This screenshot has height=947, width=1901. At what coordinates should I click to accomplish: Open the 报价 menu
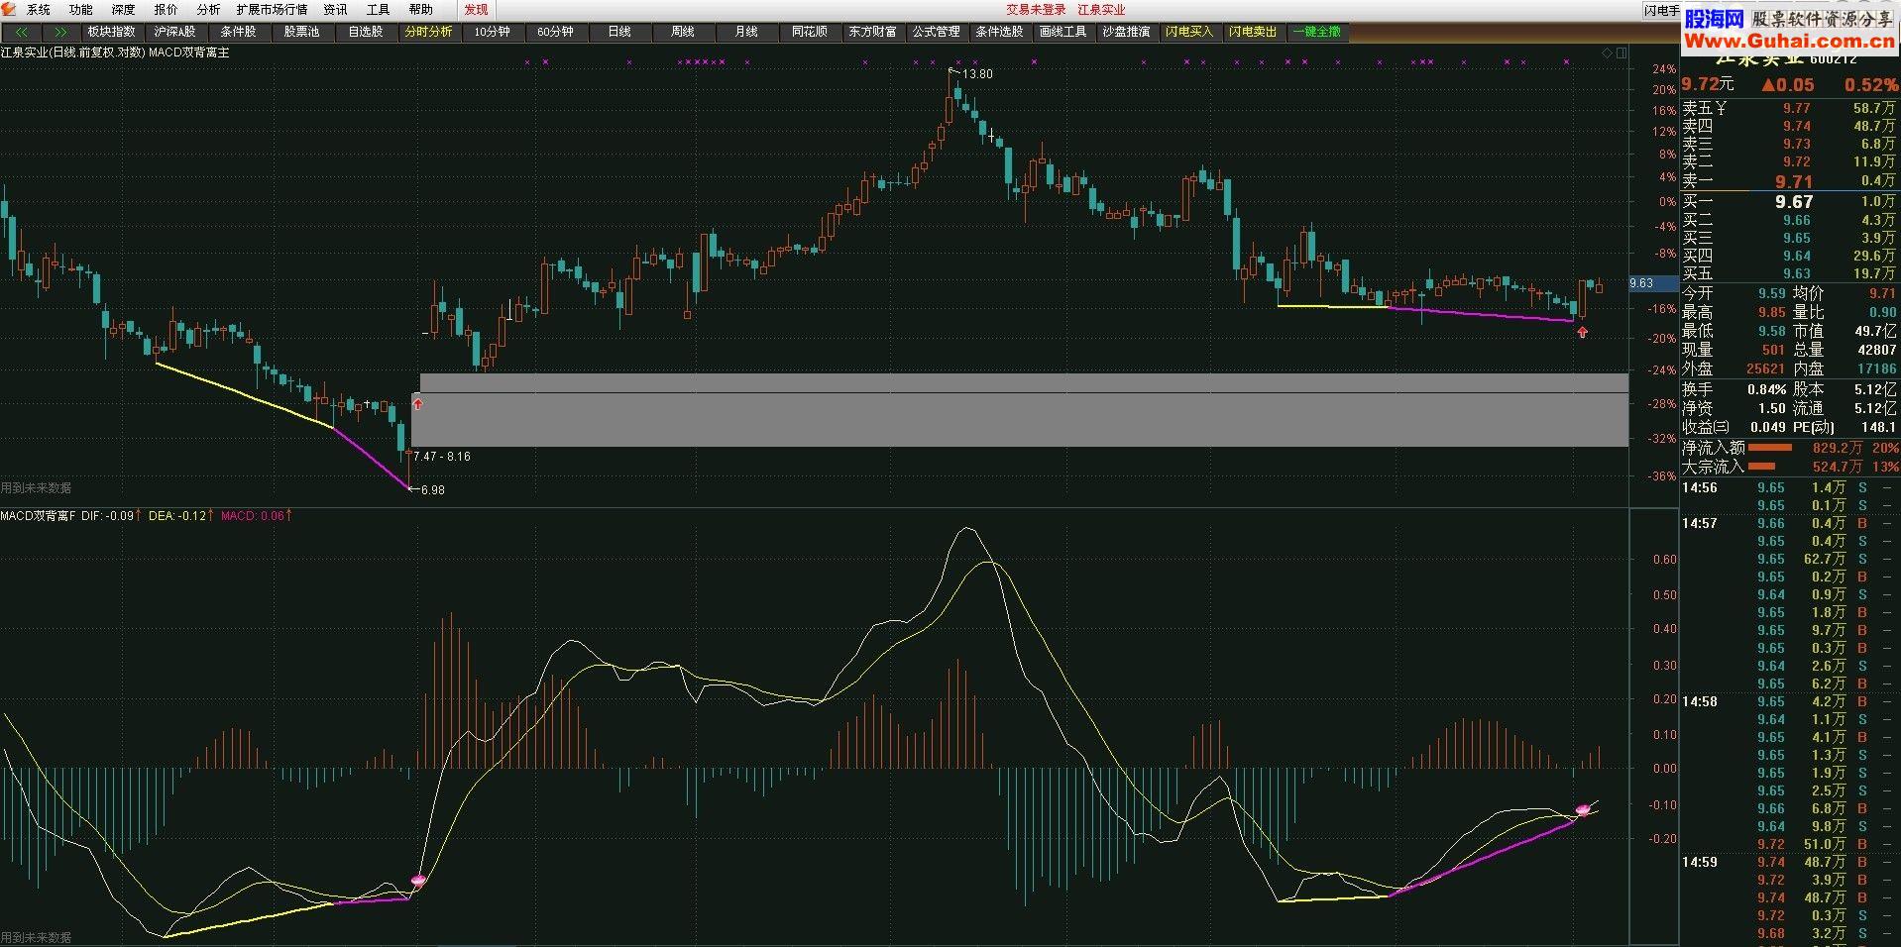coord(167,10)
